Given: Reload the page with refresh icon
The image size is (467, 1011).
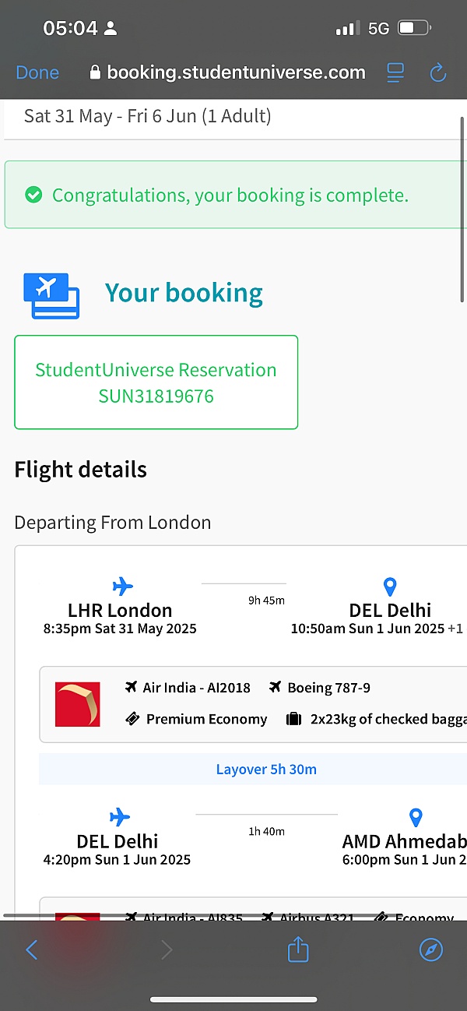Looking at the screenshot, I should tap(437, 73).
